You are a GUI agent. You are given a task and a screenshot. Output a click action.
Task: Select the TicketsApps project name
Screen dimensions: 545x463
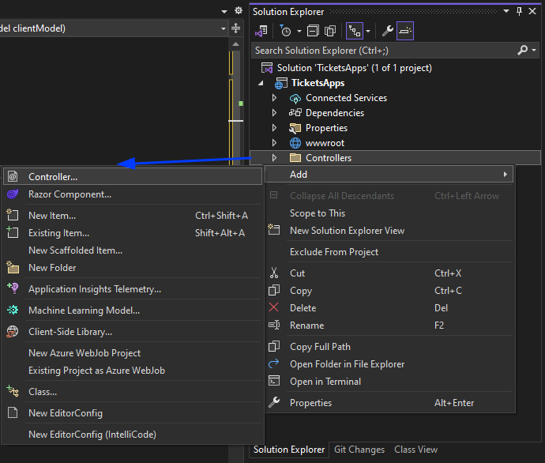tap(318, 83)
